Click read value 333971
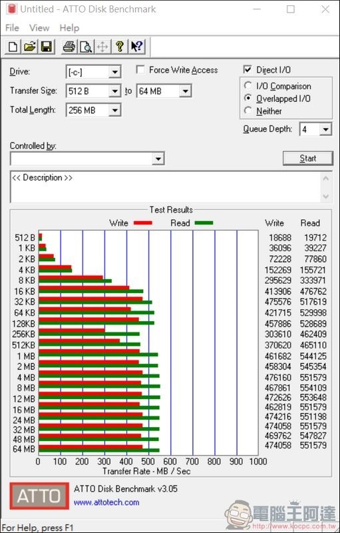The image size is (340, 533). point(313,280)
